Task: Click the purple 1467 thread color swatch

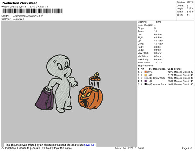Action: point(146,81)
